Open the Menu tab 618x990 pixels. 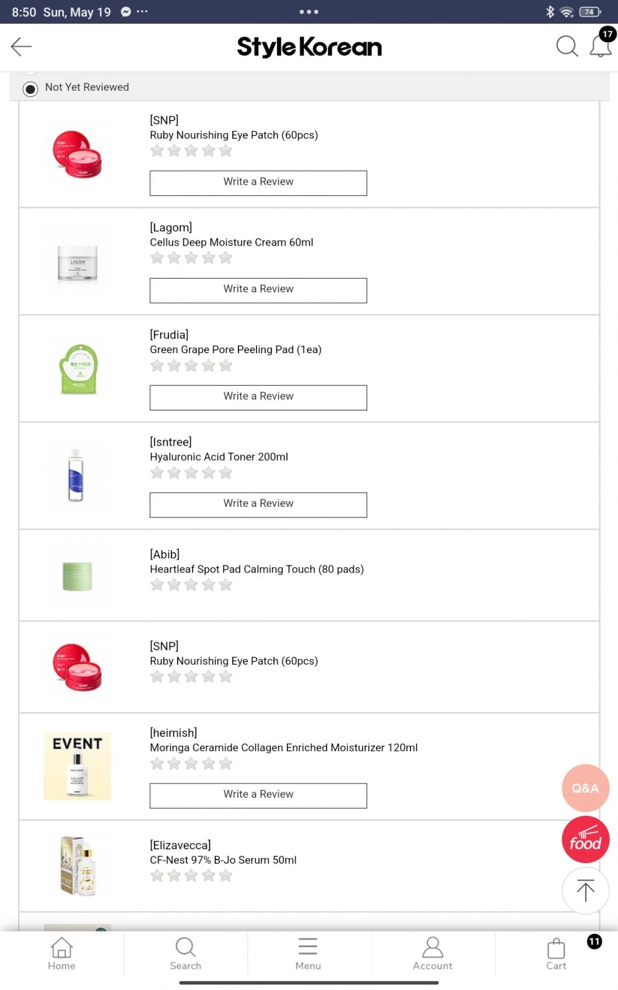pos(308,954)
